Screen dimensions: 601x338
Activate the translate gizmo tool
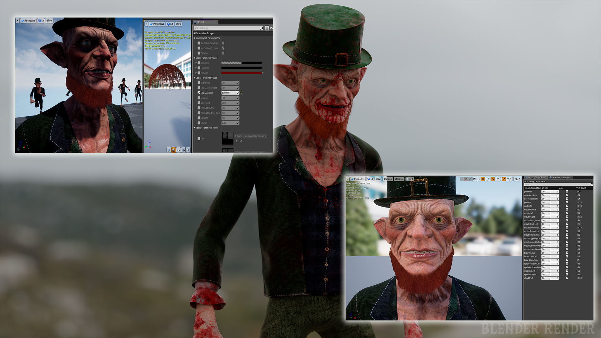point(462,179)
